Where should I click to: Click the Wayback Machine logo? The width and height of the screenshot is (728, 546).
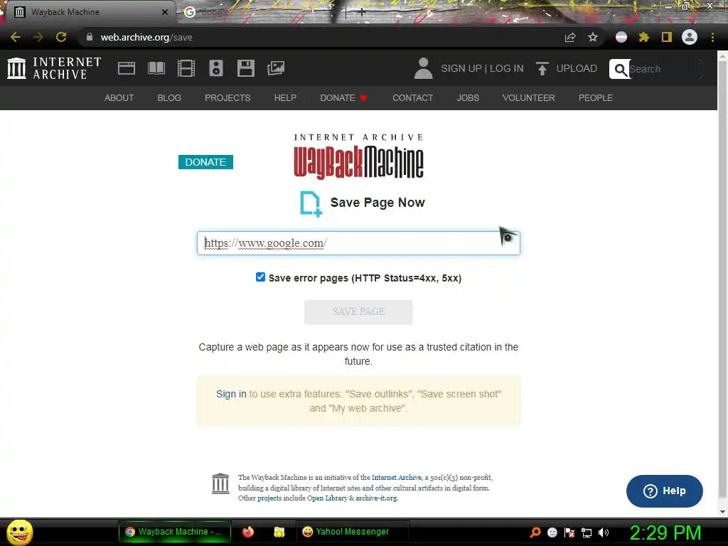(358, 156)
